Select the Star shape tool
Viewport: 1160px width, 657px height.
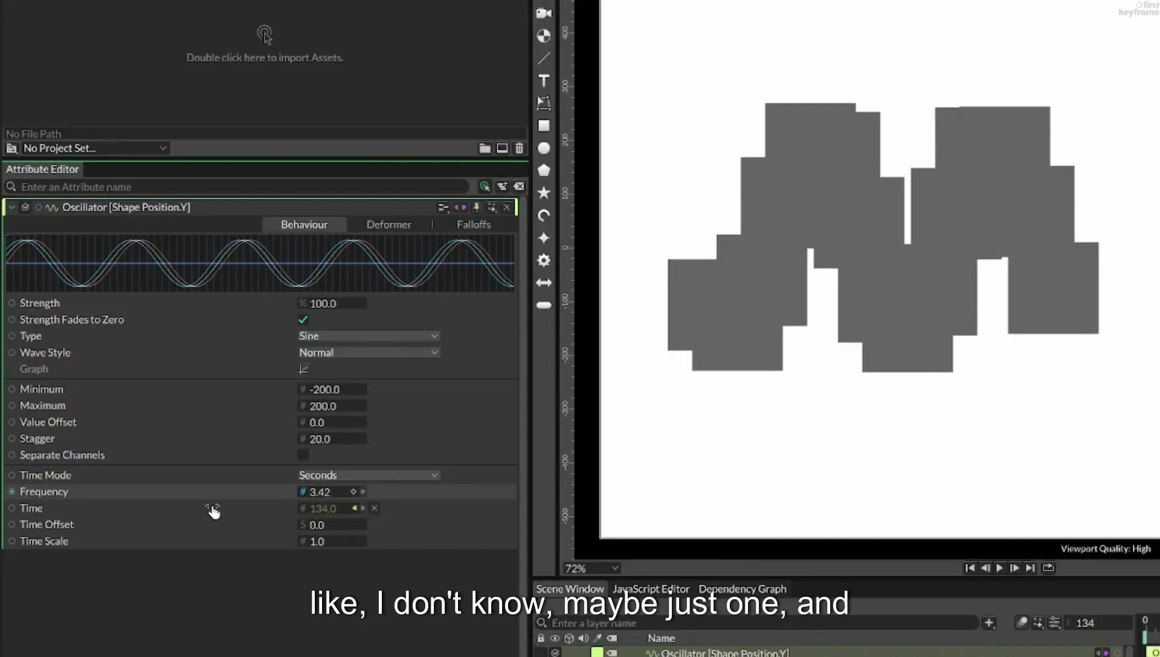click(x=544, y=193)
